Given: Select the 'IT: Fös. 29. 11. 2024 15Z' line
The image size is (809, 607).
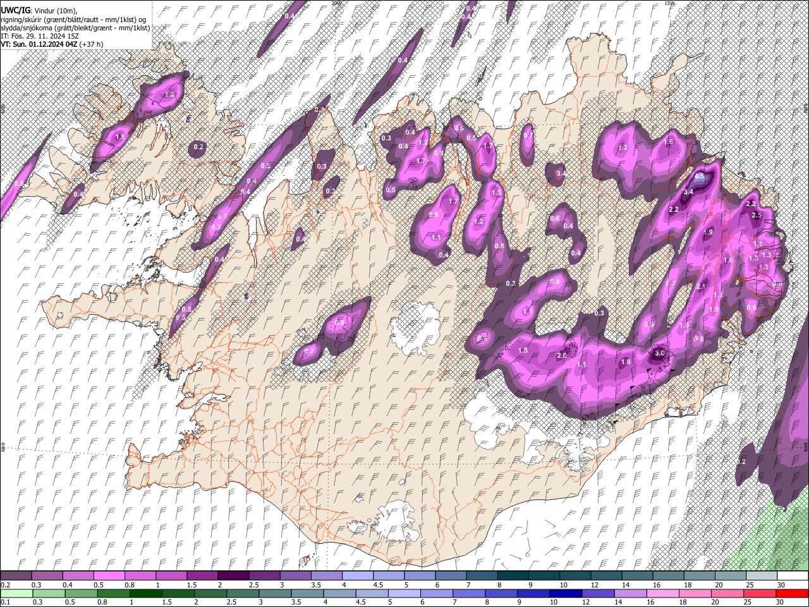Looking at the screenshot, I should 40,36.
